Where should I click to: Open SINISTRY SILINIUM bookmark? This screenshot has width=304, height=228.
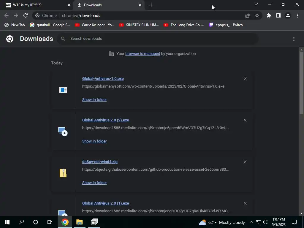[139, 25]
